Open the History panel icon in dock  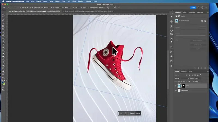click(171, 13)
